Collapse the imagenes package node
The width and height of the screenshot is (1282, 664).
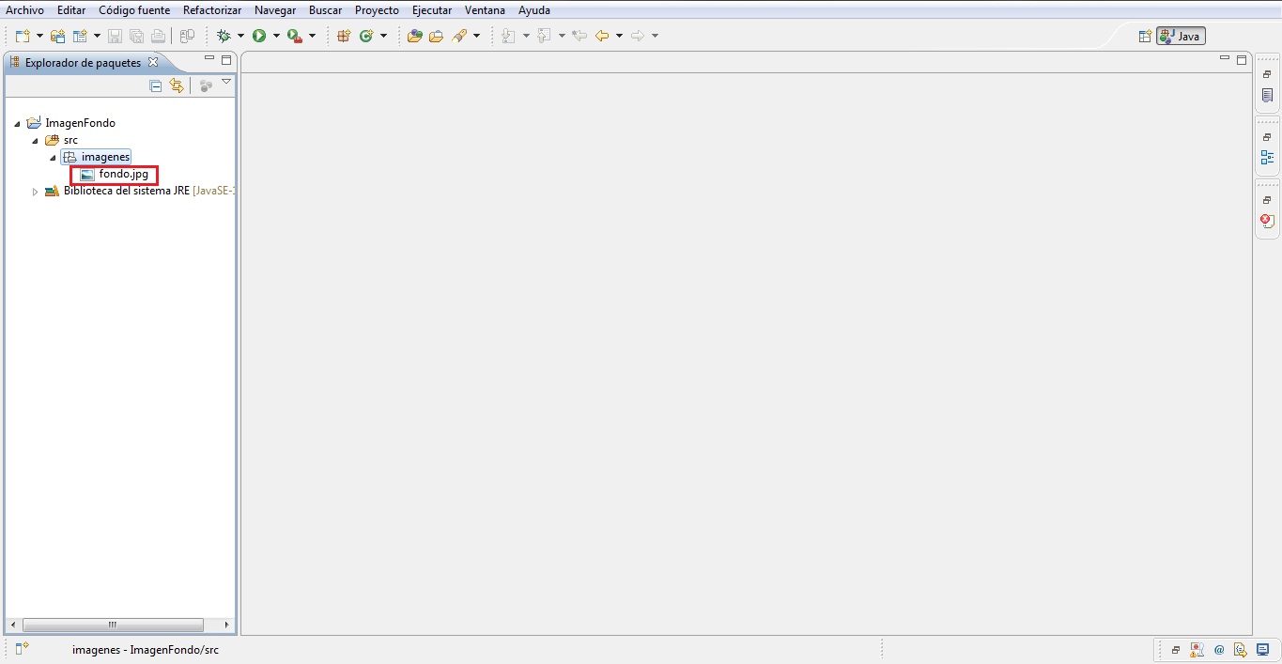53,157
